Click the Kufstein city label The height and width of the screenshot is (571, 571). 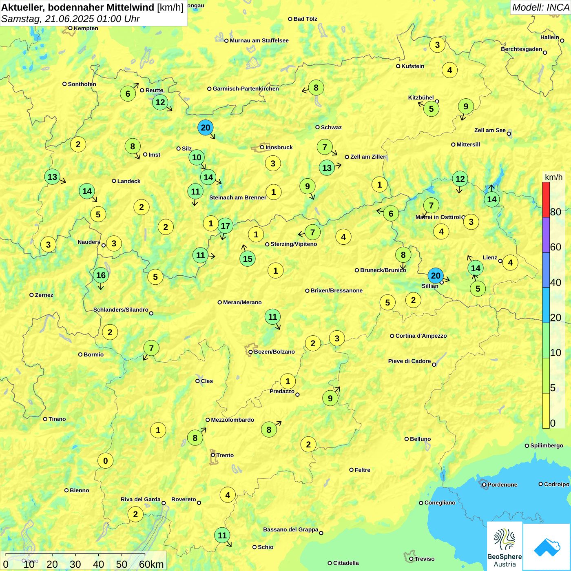click(x=413, y=66)
